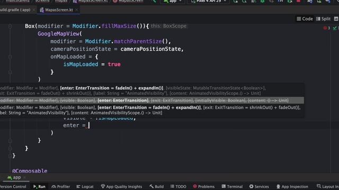Open the App Inspection tool window
This screenshot has width=339, height=190.
point(292,186)
